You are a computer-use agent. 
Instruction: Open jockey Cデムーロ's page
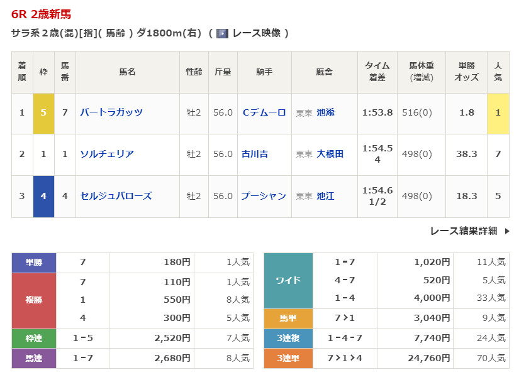[264, 112]
